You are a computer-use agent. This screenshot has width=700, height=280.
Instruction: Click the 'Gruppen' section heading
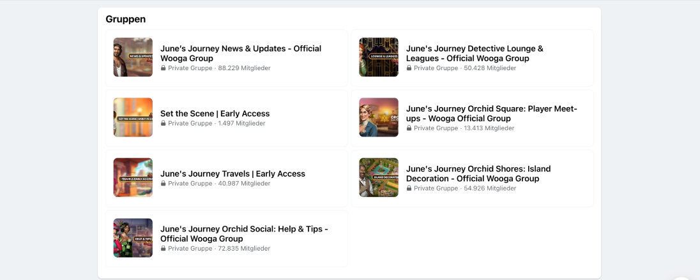tap(125, 19)
